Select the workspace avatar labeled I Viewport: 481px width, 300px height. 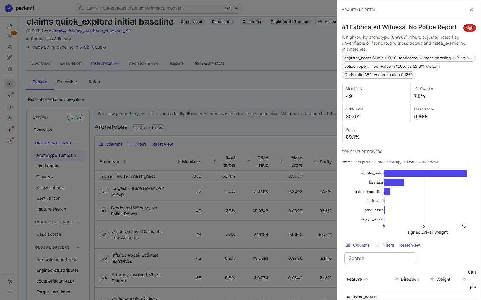(x=10, y=84)
